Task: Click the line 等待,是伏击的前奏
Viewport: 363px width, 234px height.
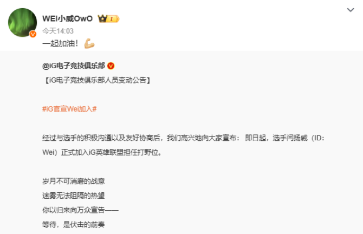Action: pyautogui.click(x=73, y=224)
